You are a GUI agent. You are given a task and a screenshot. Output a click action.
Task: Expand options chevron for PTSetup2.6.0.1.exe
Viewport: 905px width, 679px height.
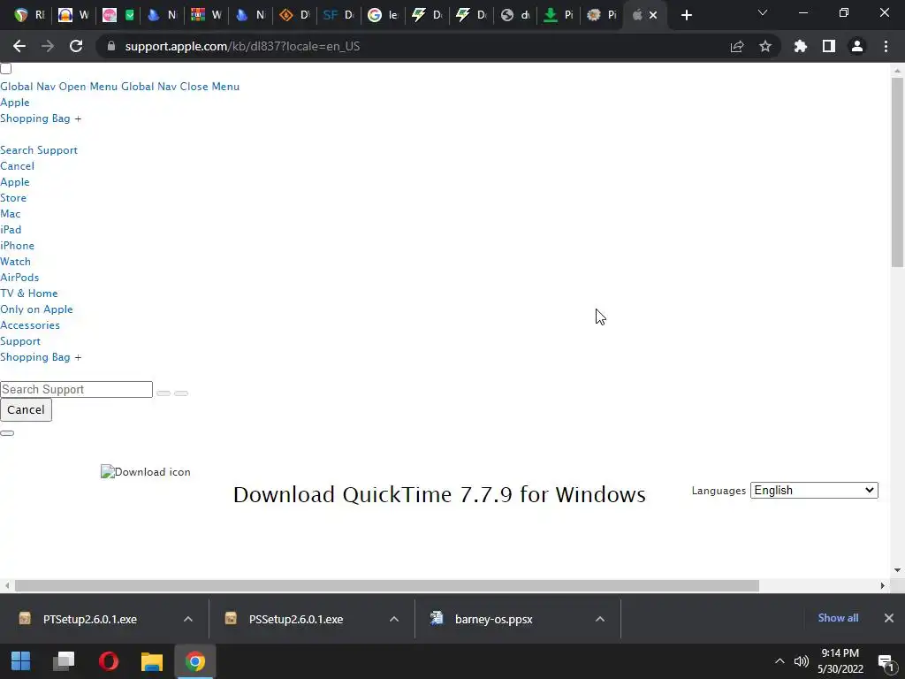[x=188, y=620]
